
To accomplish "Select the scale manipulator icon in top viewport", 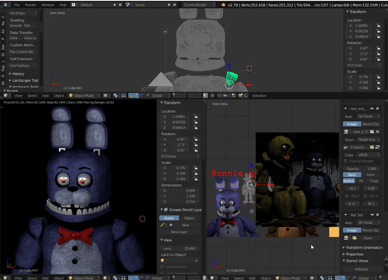I will pos(147,96).
